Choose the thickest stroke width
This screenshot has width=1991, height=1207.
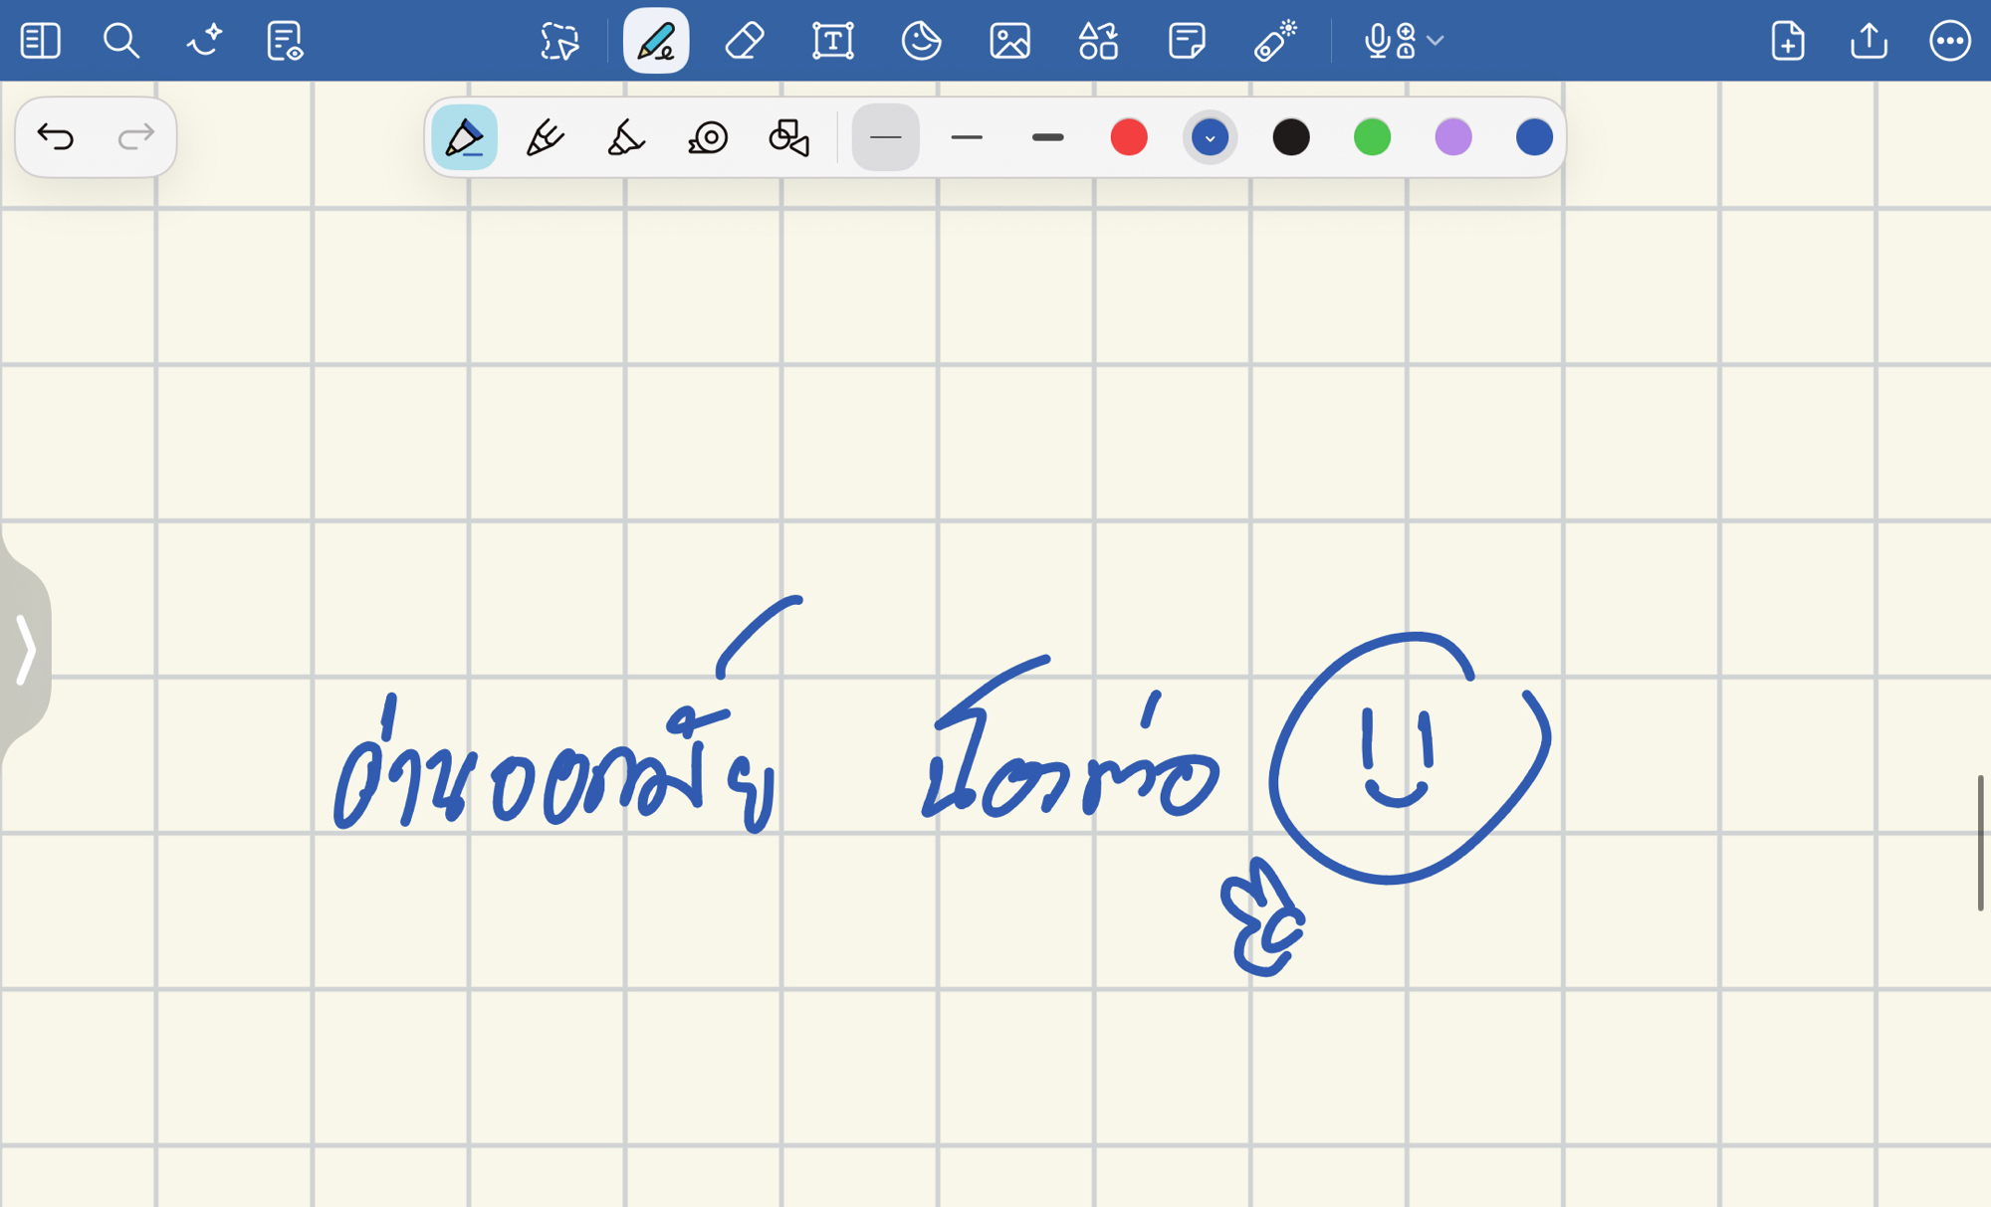(x=1047, y=137)
